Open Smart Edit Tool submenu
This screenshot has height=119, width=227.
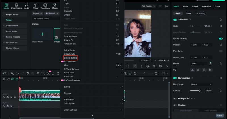click(x=92, y=110)
